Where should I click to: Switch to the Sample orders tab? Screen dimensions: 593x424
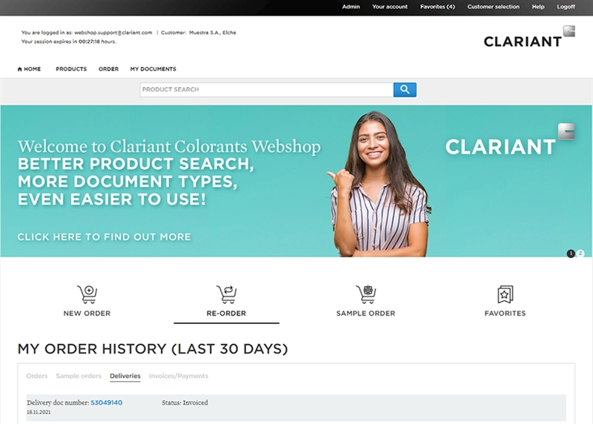[x=79, y=376]
